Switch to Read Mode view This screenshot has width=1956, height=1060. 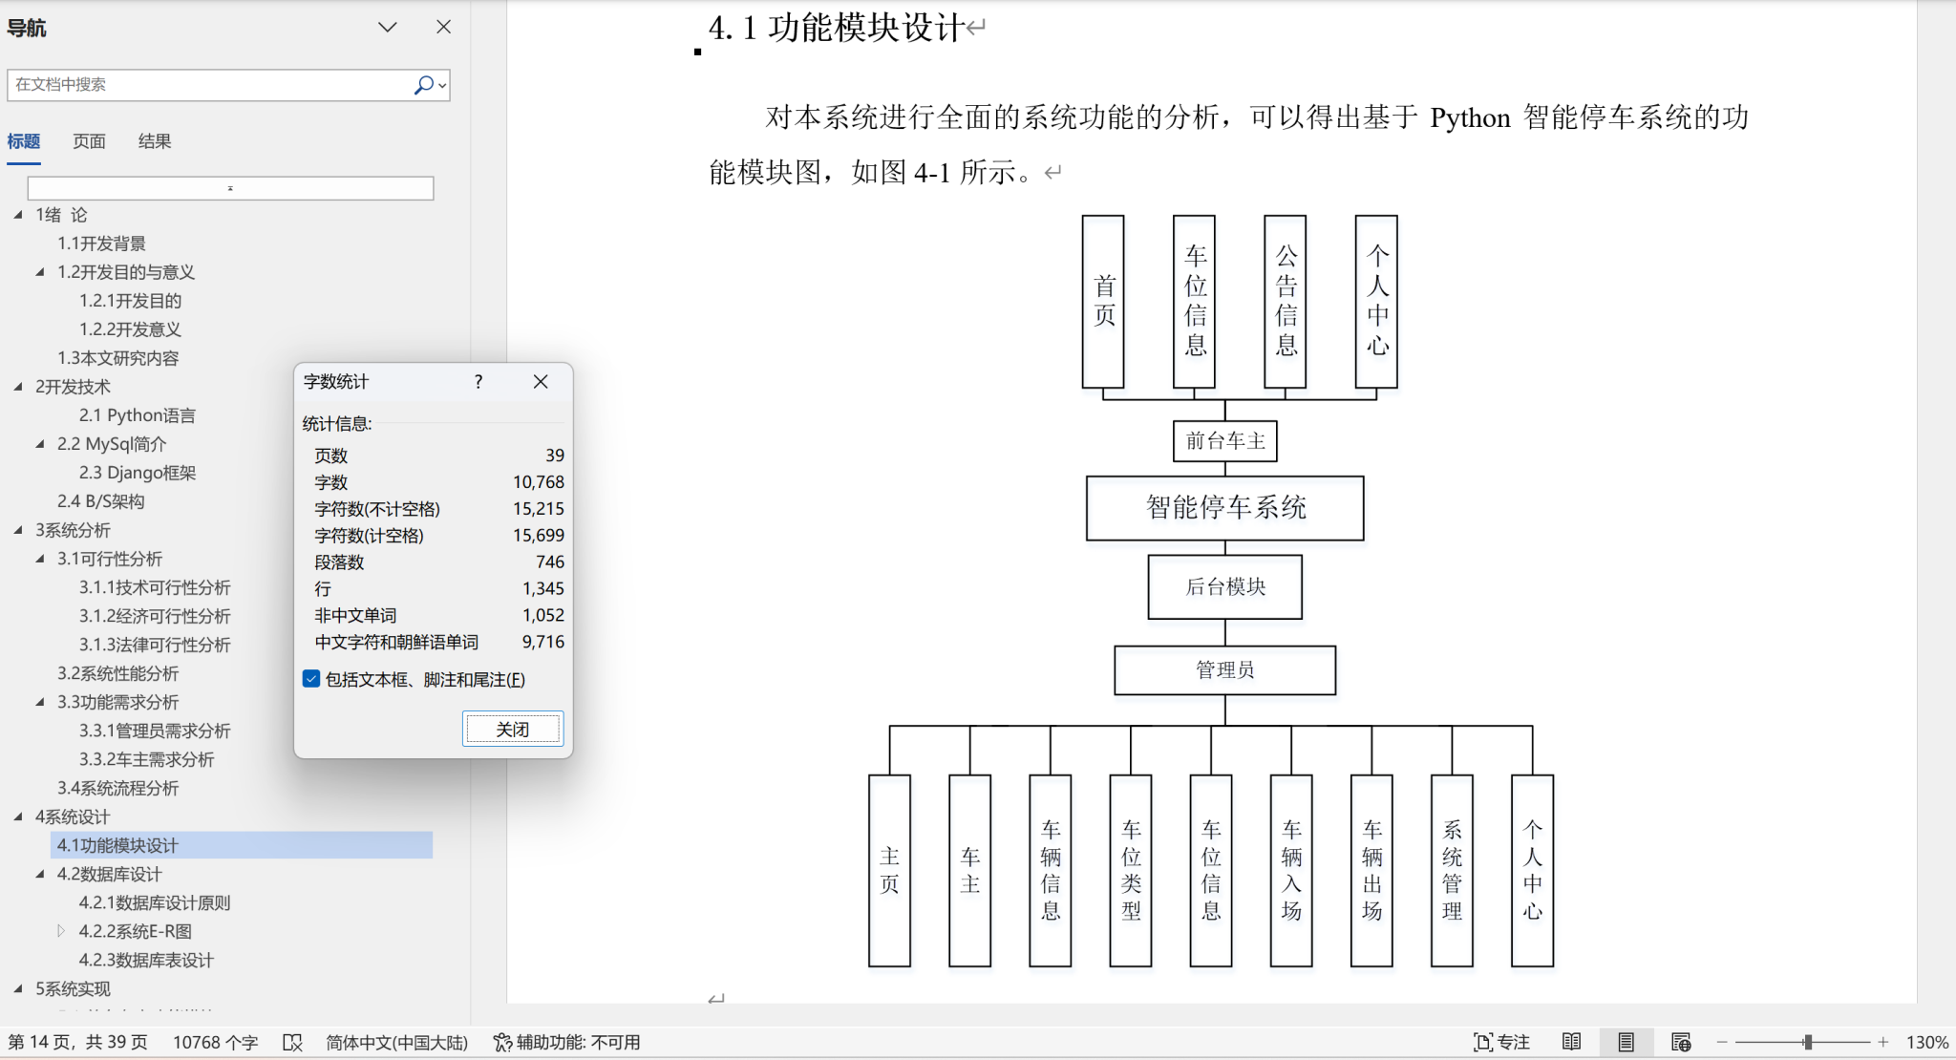point(1571,1042)
